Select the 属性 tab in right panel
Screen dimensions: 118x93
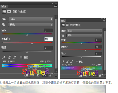63,21
